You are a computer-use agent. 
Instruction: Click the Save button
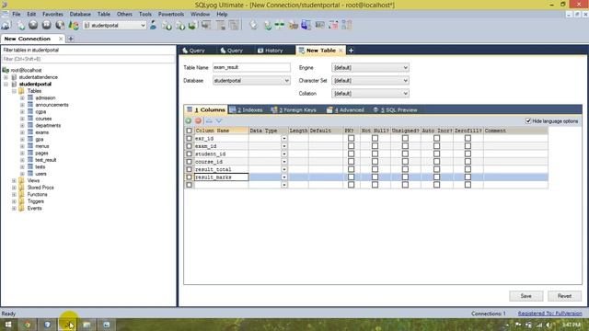[525, 296]
